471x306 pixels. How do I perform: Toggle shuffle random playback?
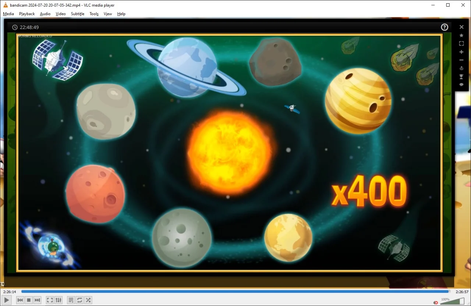click(x=88, y=300)
